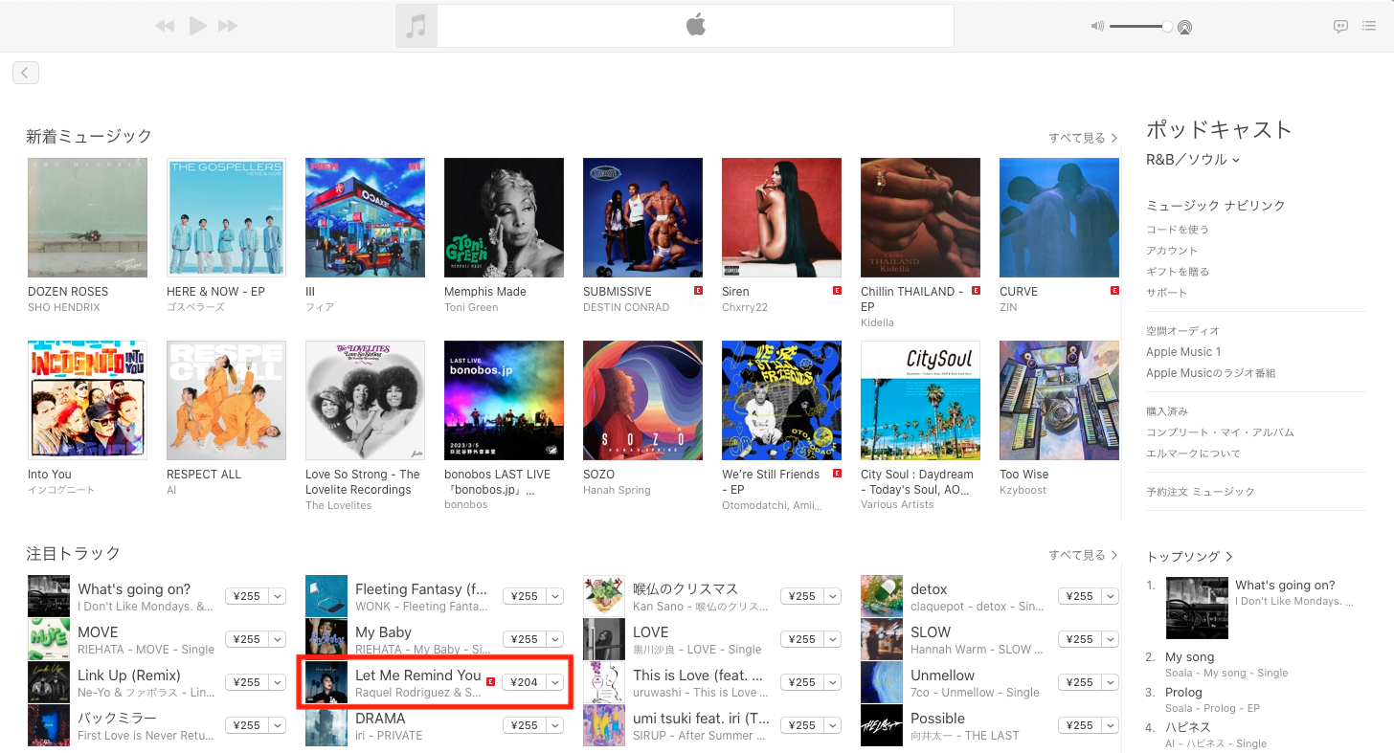Open the Memphis Made album cover
Image resolution: width=1394 pixels, height=753 pixels.
[504, 217]
